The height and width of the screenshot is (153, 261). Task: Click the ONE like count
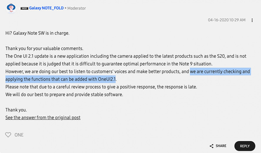point(19,135)
